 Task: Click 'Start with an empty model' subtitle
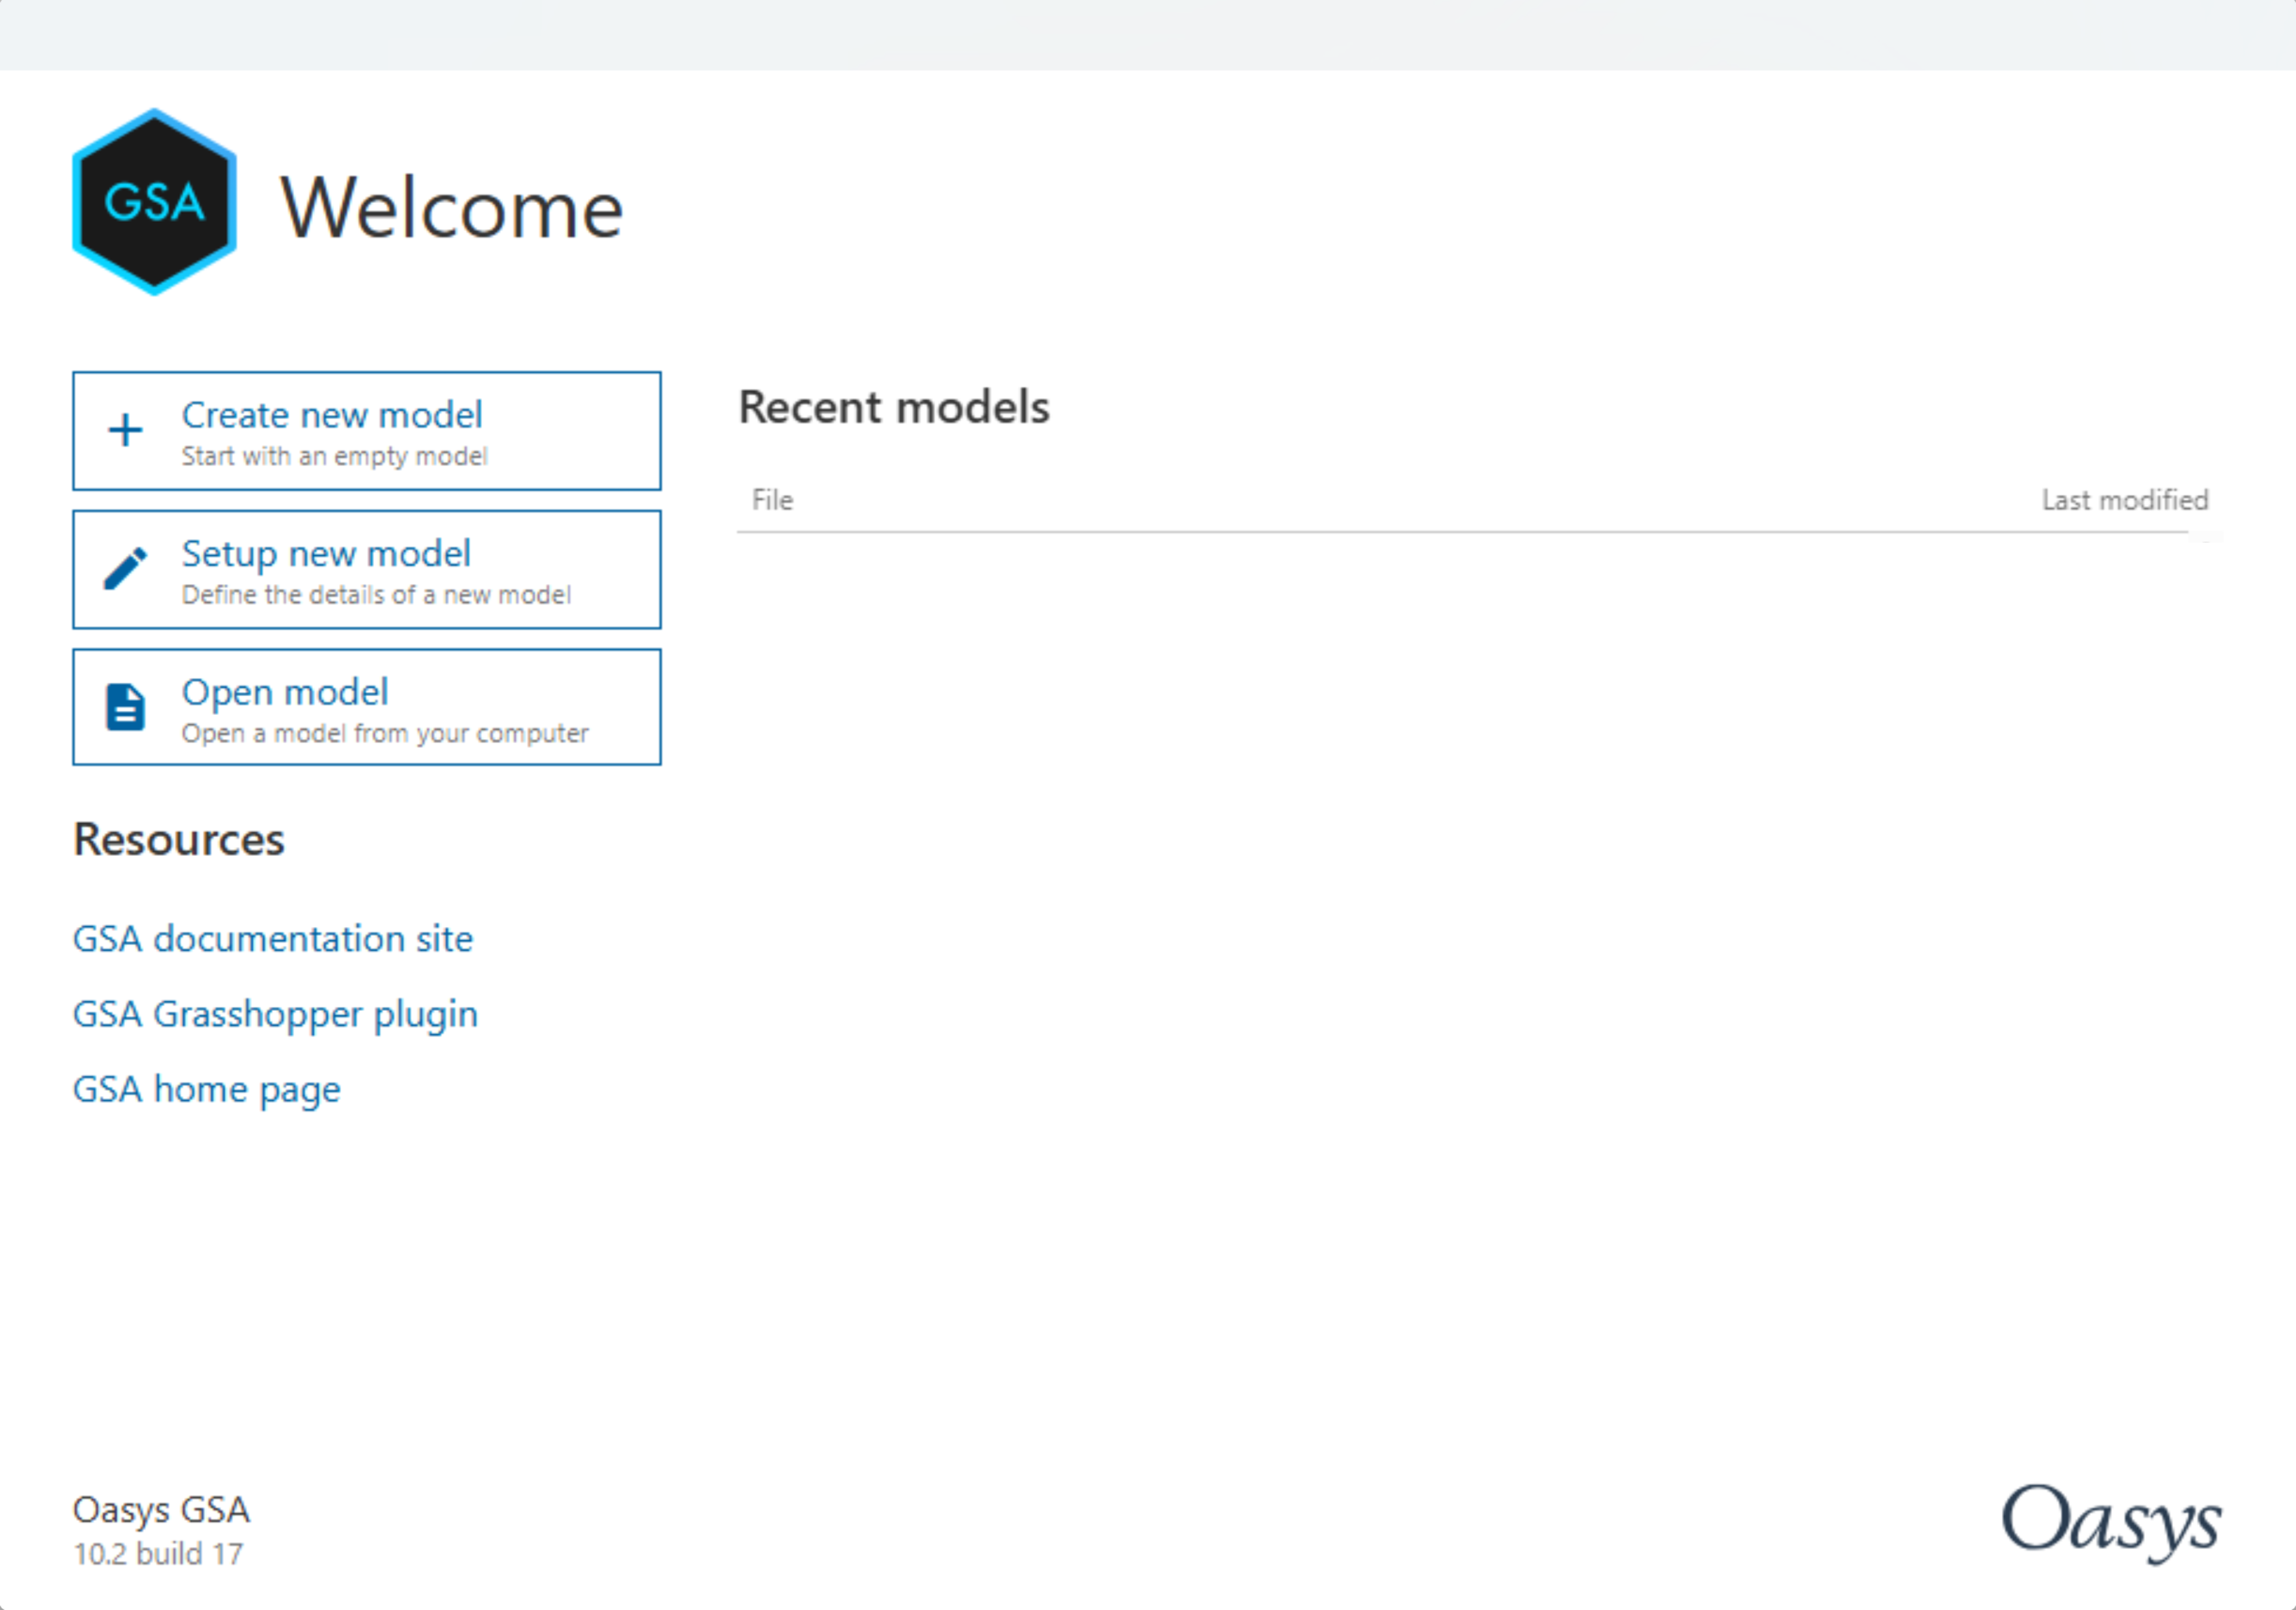tap(334, 457)
